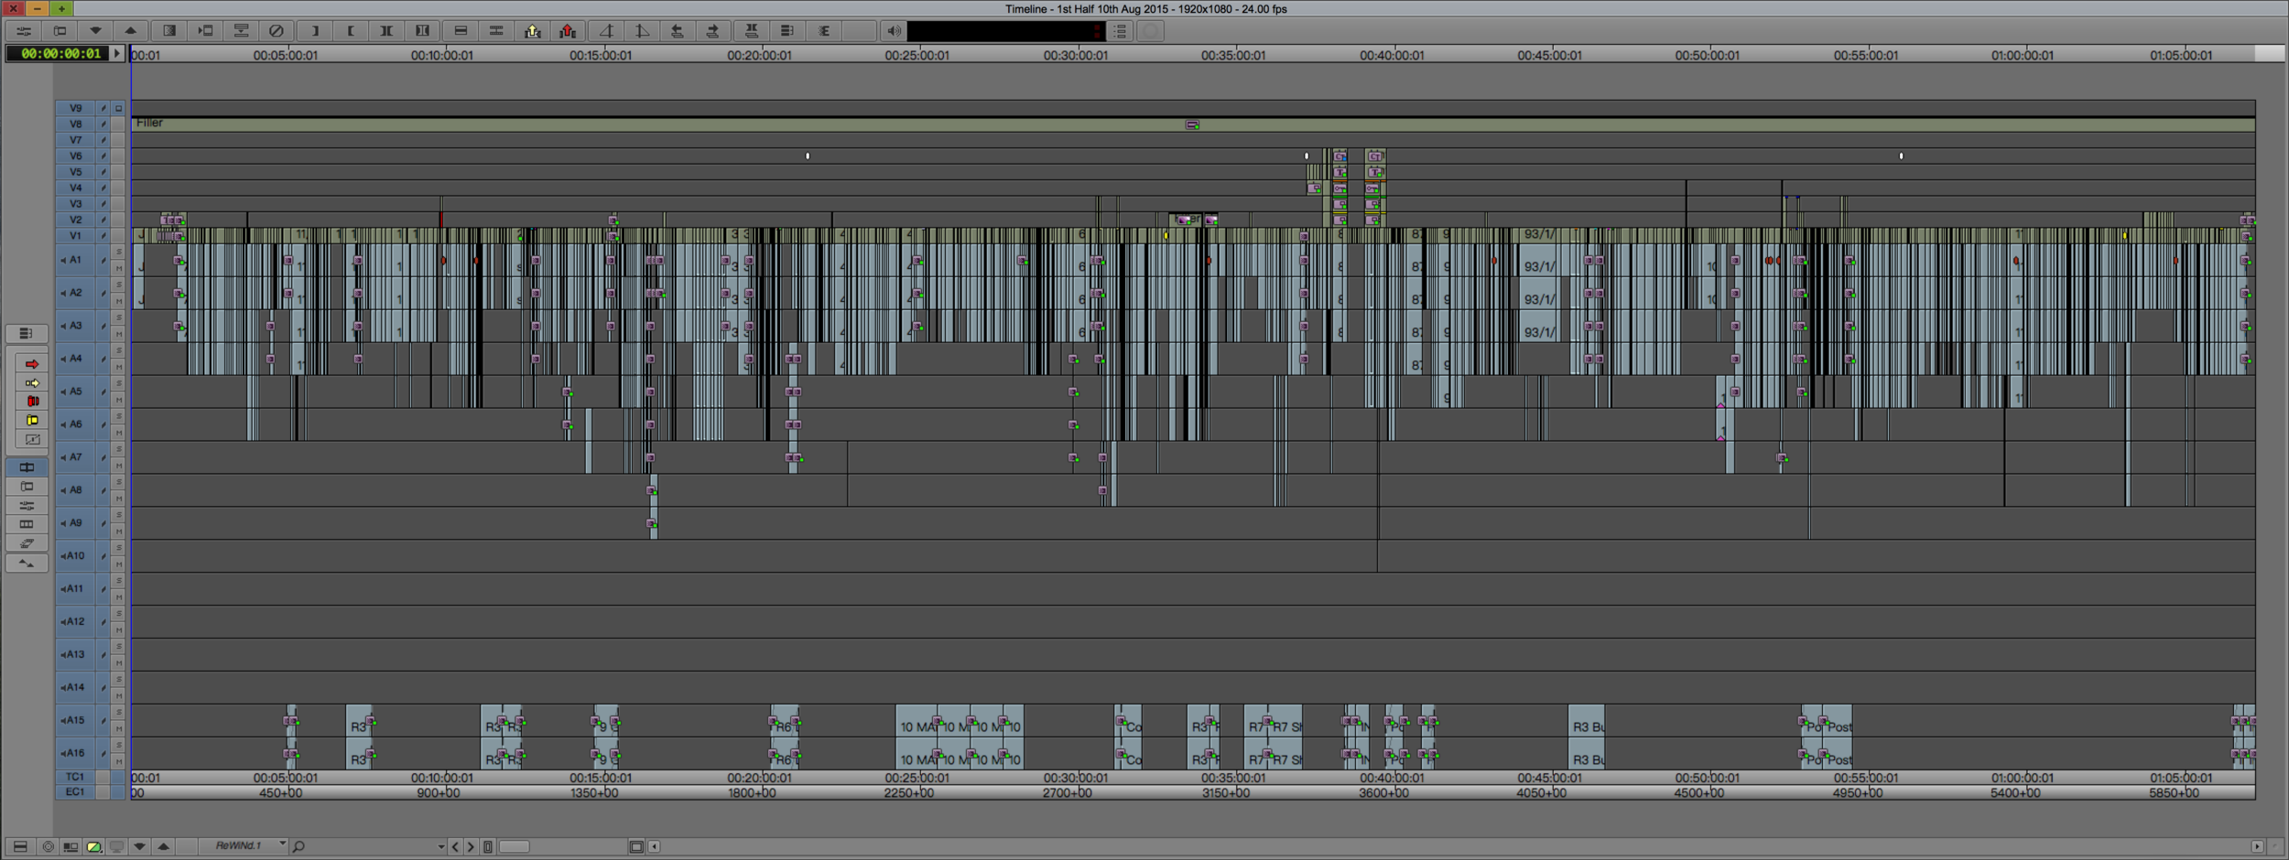
Task: Open the down-triangle menu in the top toolbar
Action: (x=95, y=31)
